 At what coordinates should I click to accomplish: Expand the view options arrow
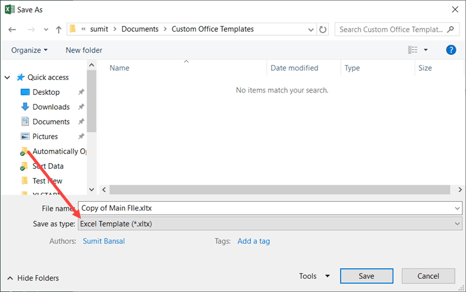click(426, 50)
